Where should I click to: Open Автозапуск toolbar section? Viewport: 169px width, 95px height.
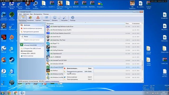click(46, 18)
